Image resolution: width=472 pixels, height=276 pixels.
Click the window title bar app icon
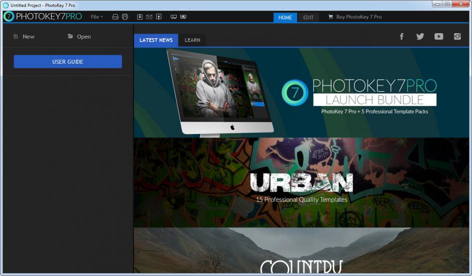6,5
